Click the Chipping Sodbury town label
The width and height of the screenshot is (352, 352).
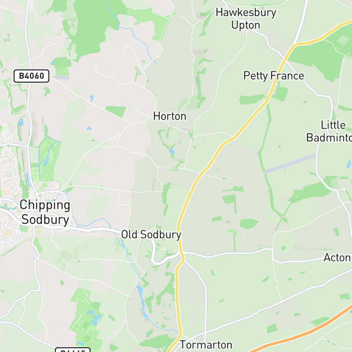(x=45, y=212)
